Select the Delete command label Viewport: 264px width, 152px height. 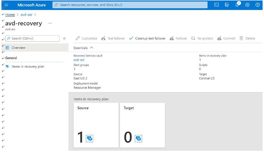(x=250, y=38)
